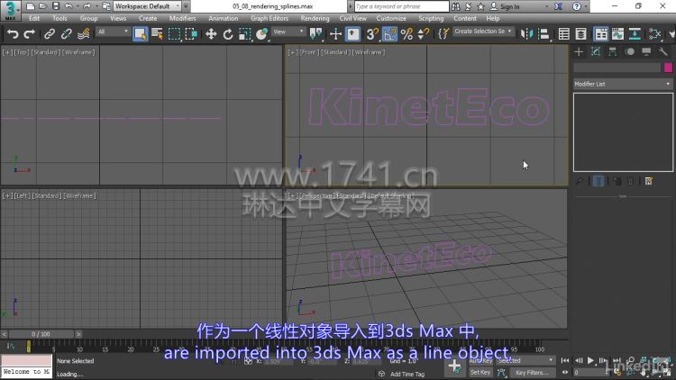
Task: Click the magenta object color swatch
Action: [668, 68]
